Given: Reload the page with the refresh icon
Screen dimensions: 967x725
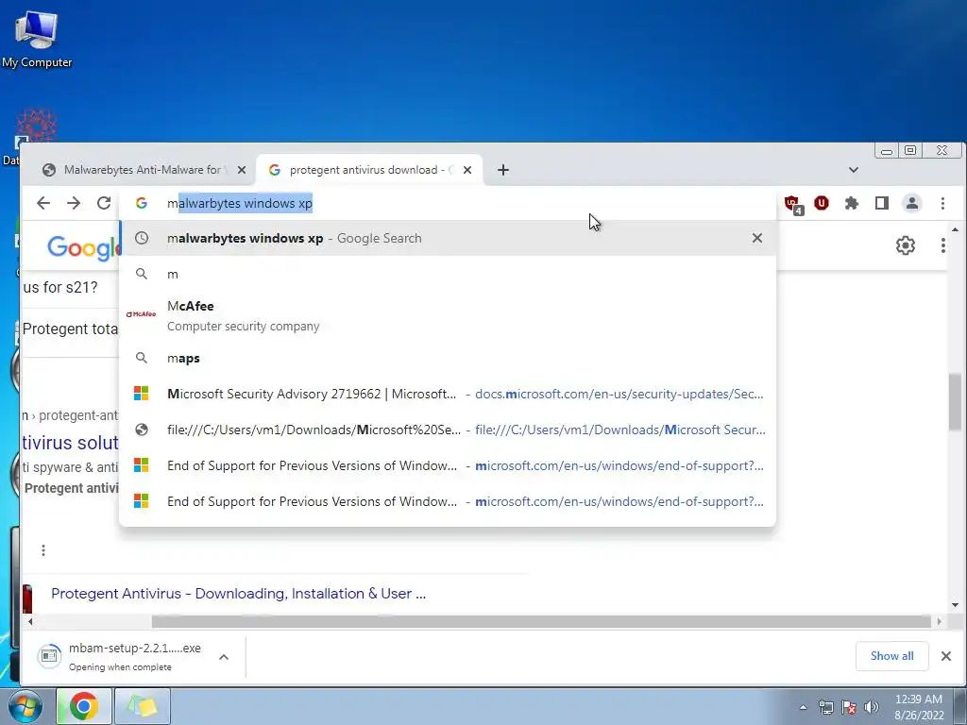Looking at the screenshot, I should coord(104,203).
